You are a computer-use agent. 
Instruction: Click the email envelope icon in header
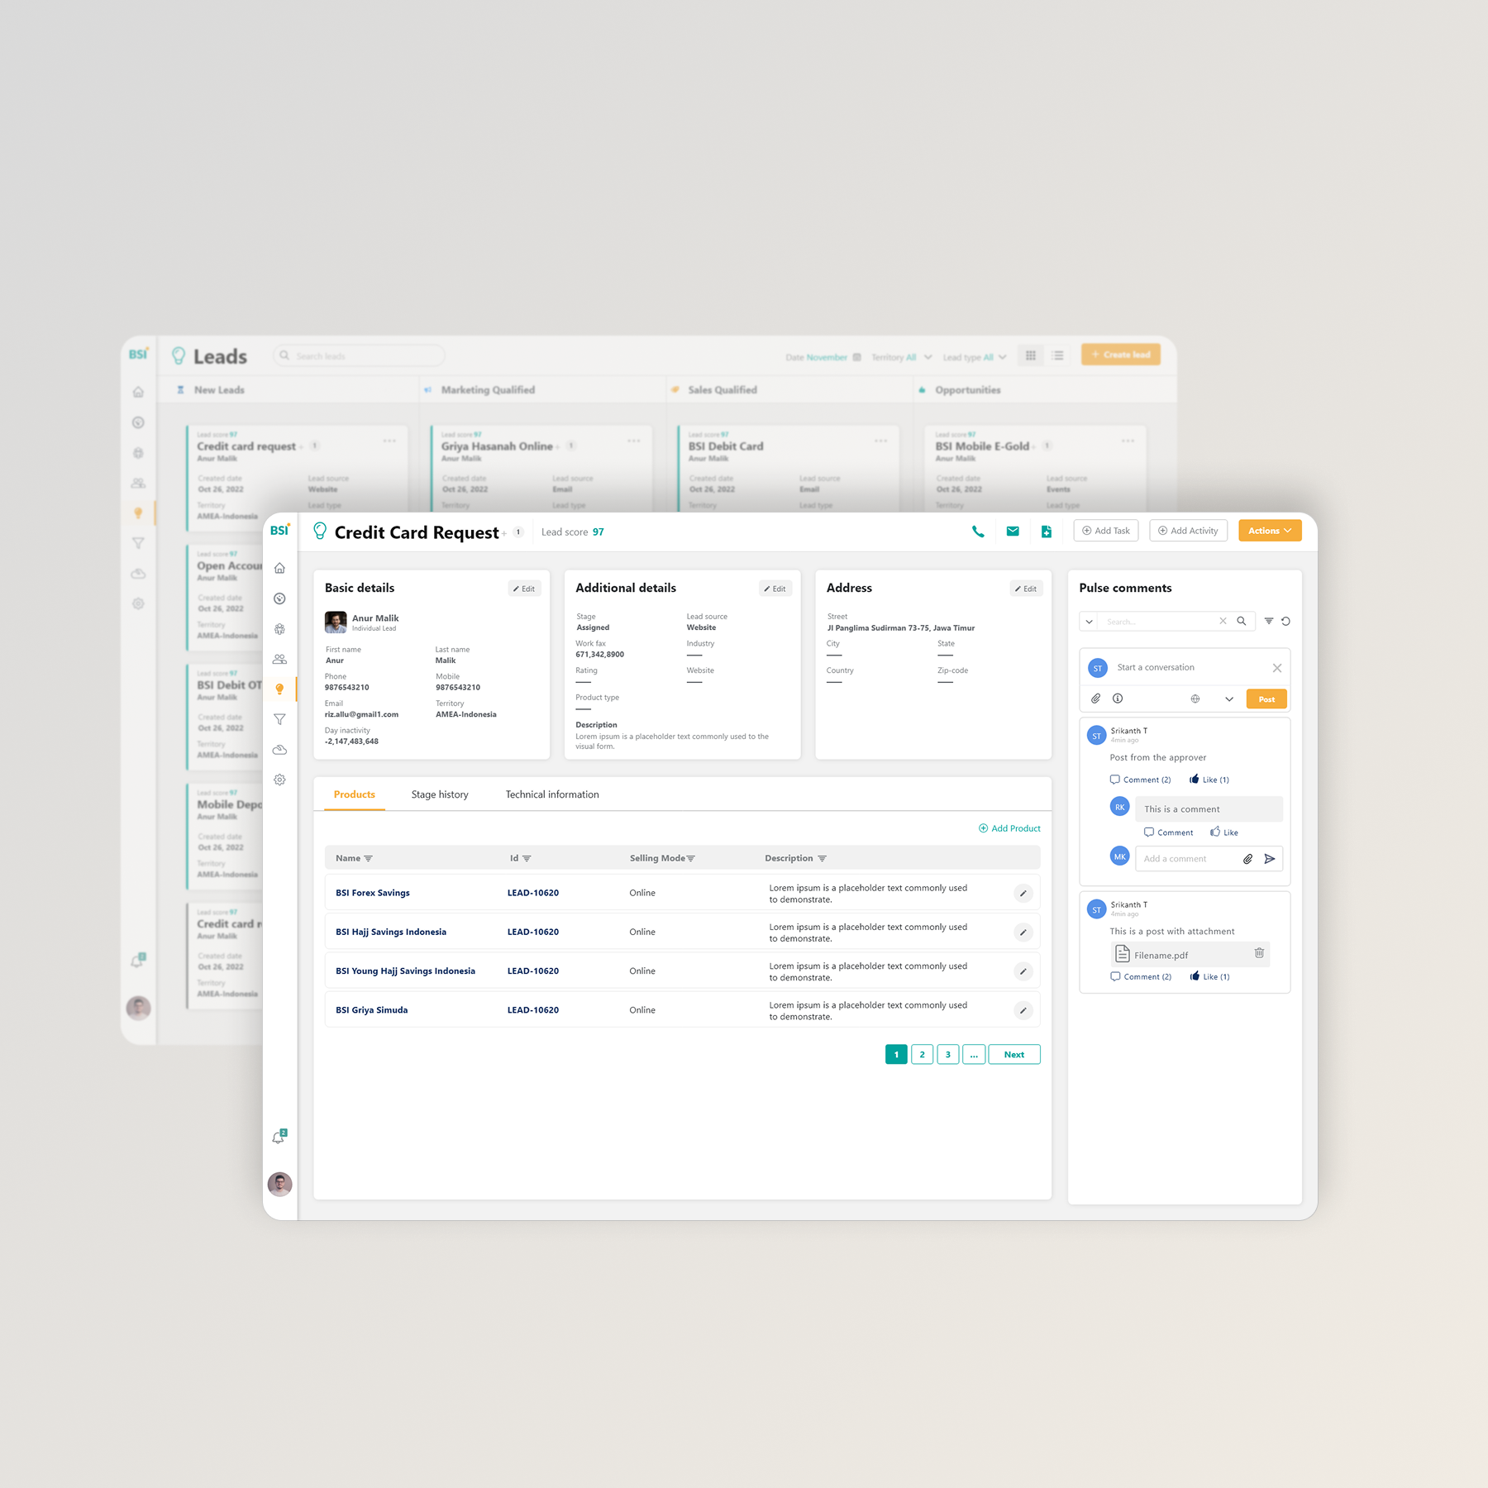1013,532
